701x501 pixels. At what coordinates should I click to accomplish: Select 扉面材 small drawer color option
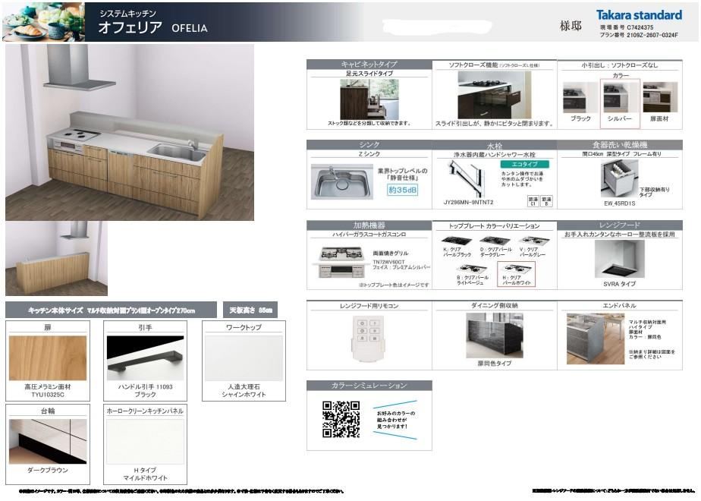pos(659,102)
